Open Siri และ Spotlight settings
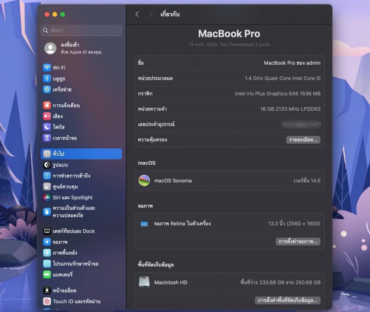This screenshot has height=312, width=370. click(x=81, y=197)
